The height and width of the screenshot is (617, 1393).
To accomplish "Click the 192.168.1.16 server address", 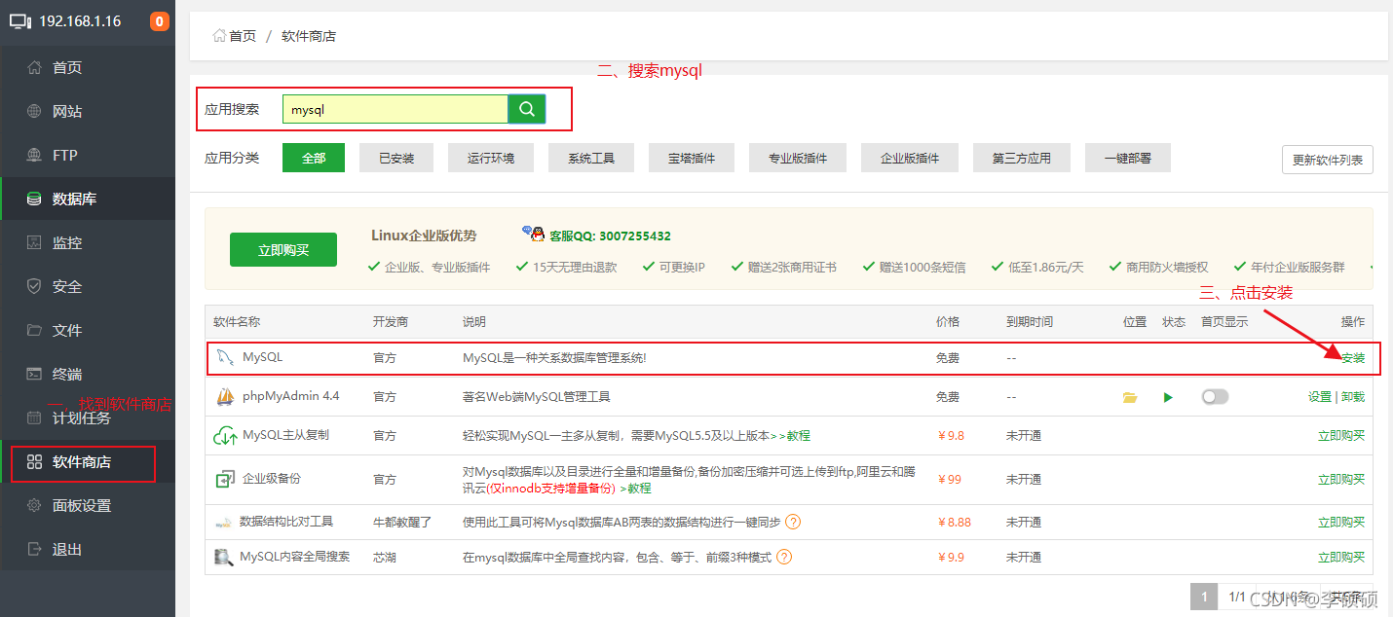I will [80, 21].
